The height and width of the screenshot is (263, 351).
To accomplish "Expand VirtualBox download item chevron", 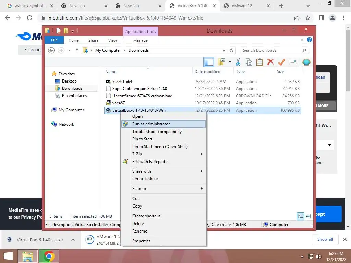I will [73, 240].
